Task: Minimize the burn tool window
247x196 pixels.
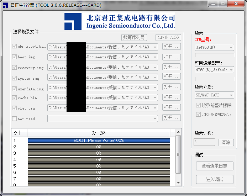Action: (x=213, y=4)
